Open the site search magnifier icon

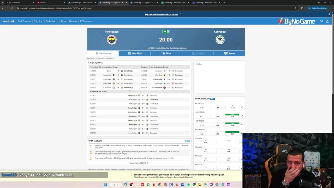tap(322, 21)
